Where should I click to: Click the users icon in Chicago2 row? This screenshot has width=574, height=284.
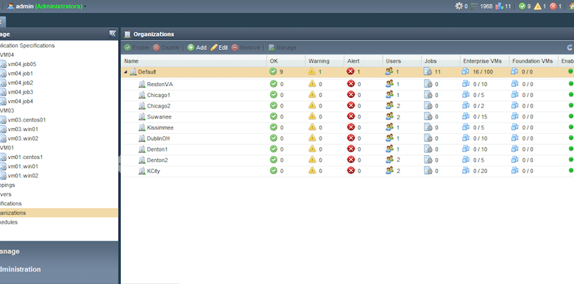click(x=389, y=105)
